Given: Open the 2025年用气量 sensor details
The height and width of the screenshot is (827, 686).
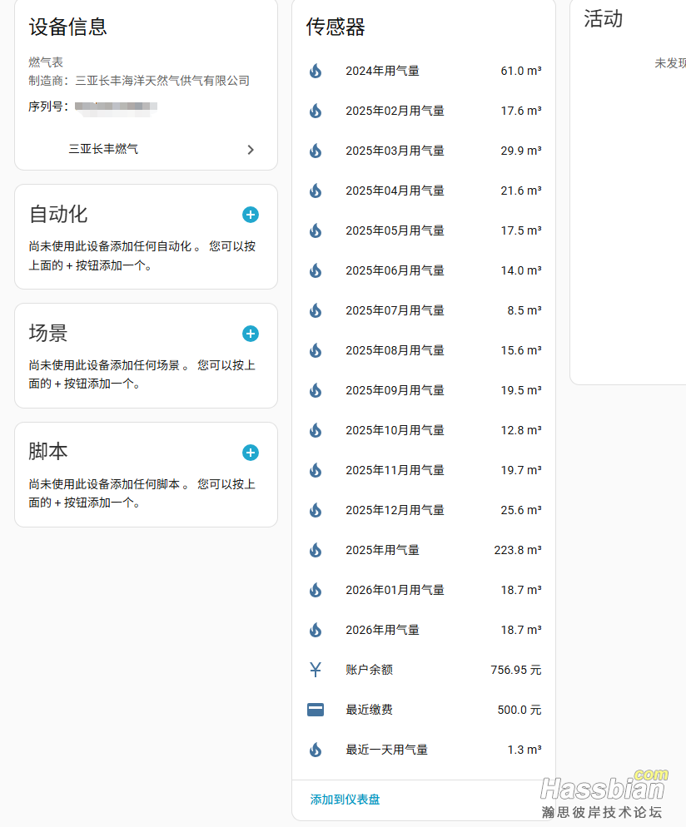Looking at the screenshot, I should point(383,550).
